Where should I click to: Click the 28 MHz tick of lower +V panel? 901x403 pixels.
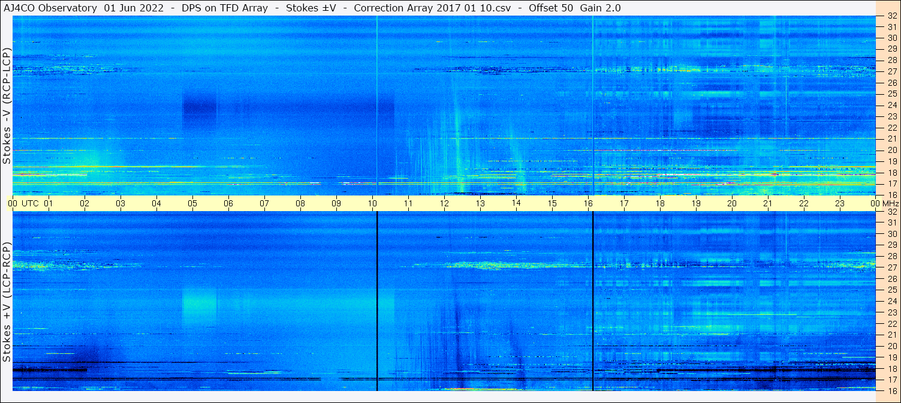point(891,256)
